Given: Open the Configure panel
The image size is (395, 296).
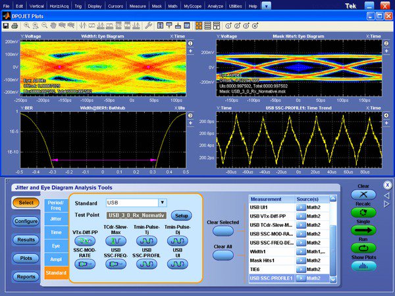Looking at the screenshot, I should click(x=24, y=221).
